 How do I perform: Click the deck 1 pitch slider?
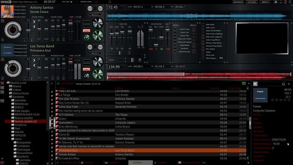click(28, 30)
